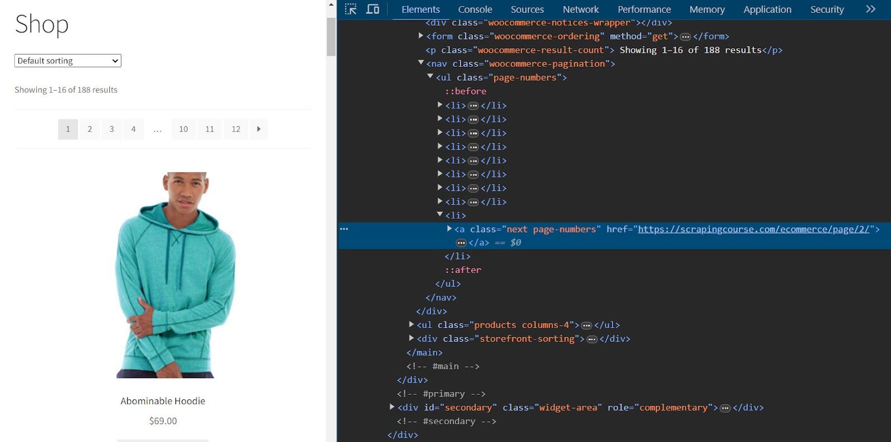The image size is (891, 442).
Task: Collapse the woocommerce-pagination nav node
Action: click(x=421, y=63)
